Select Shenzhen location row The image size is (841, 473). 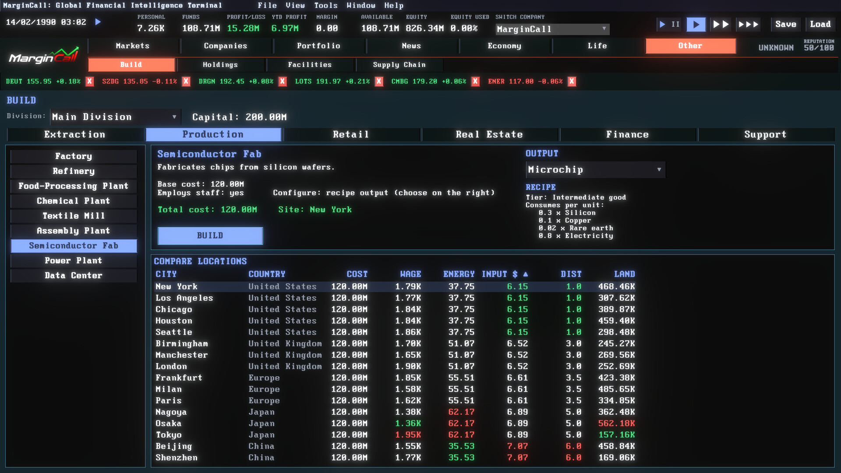[x=395, y=458]
